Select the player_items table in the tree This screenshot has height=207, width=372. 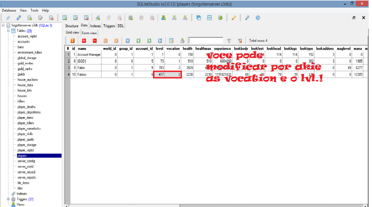[x=26, y=118]
